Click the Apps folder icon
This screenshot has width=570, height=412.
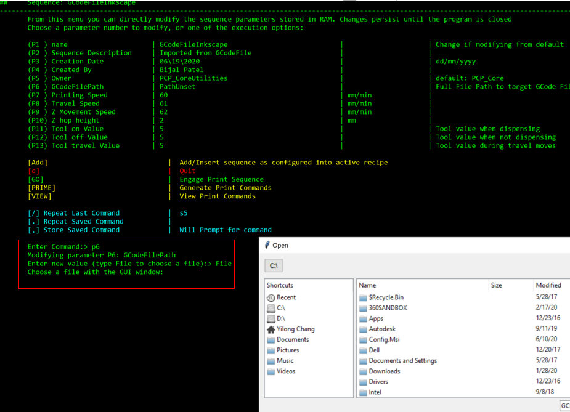pos(363,319)
